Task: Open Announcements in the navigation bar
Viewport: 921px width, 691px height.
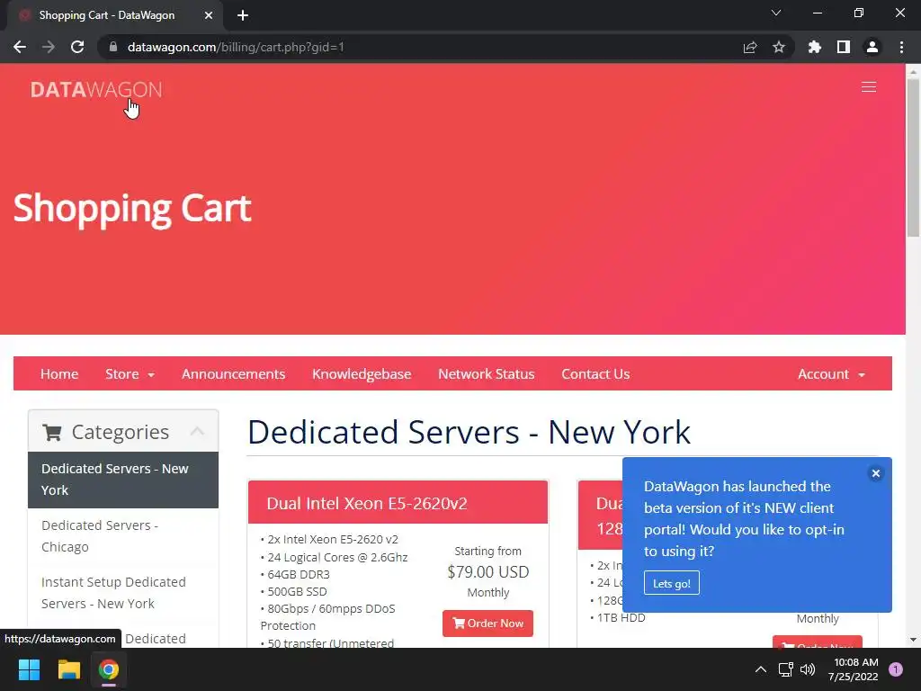Action: (x=233, y=373)
